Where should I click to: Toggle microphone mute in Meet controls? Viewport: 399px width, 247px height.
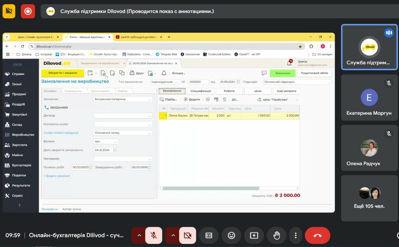point(154,236)
